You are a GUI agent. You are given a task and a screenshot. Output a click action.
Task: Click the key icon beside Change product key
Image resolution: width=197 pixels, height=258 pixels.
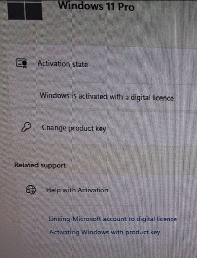26,127
